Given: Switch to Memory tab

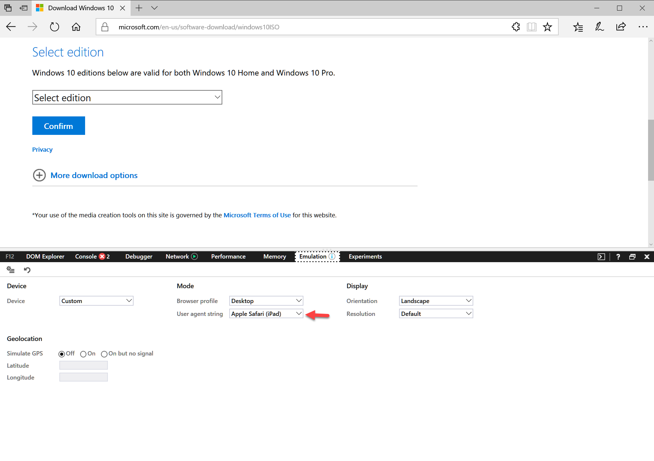Looking at the screenshot, I should (274, 256).
